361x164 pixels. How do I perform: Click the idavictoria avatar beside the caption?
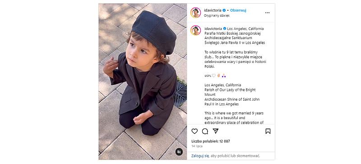(196, 30)
